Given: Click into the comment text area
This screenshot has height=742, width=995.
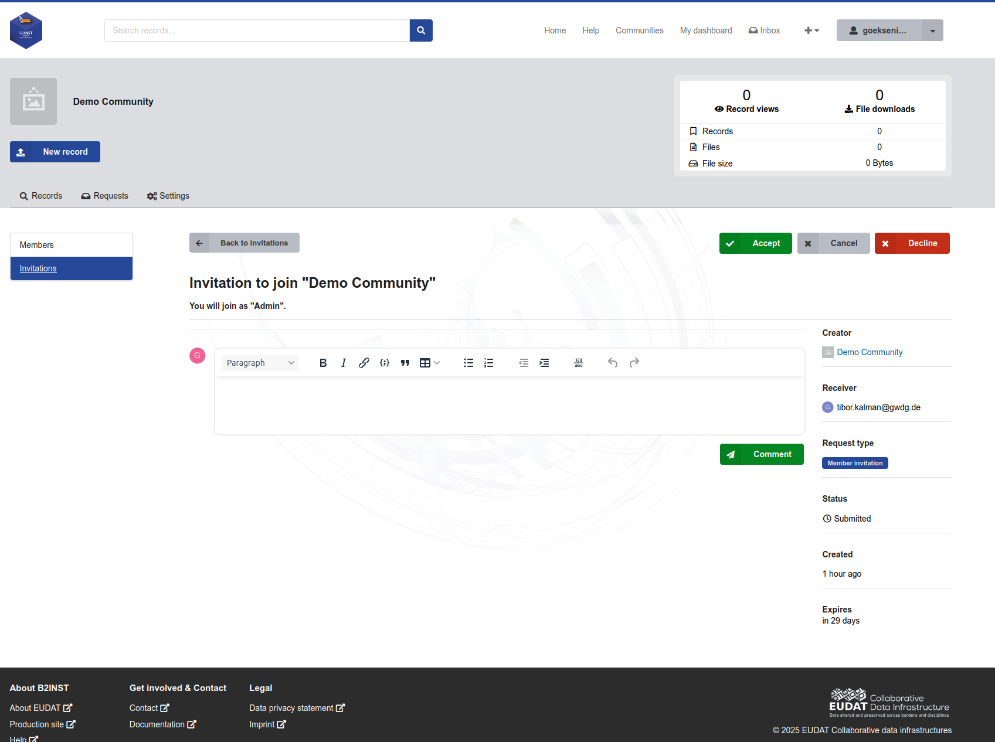Looking at the screenshot, I should (510, 406).
